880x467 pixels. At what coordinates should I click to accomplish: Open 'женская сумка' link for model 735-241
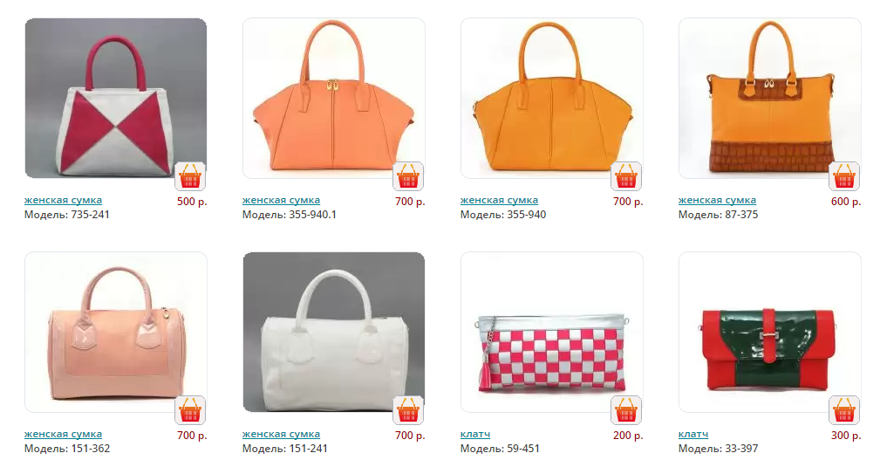63,200
